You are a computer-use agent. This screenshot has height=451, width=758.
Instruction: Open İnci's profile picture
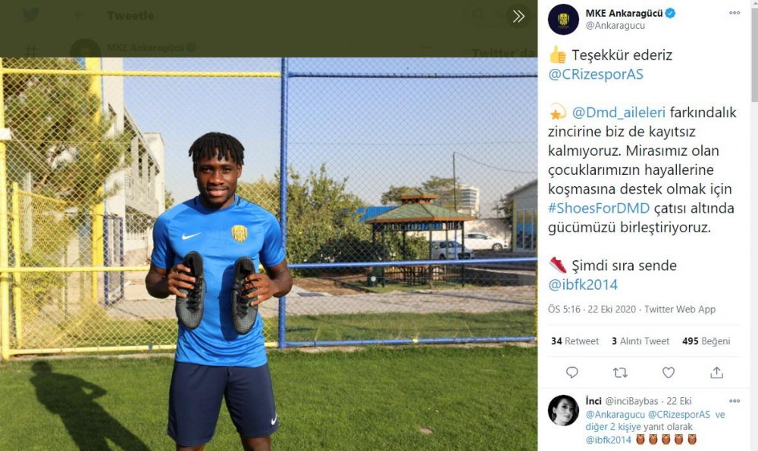(563, 410)
